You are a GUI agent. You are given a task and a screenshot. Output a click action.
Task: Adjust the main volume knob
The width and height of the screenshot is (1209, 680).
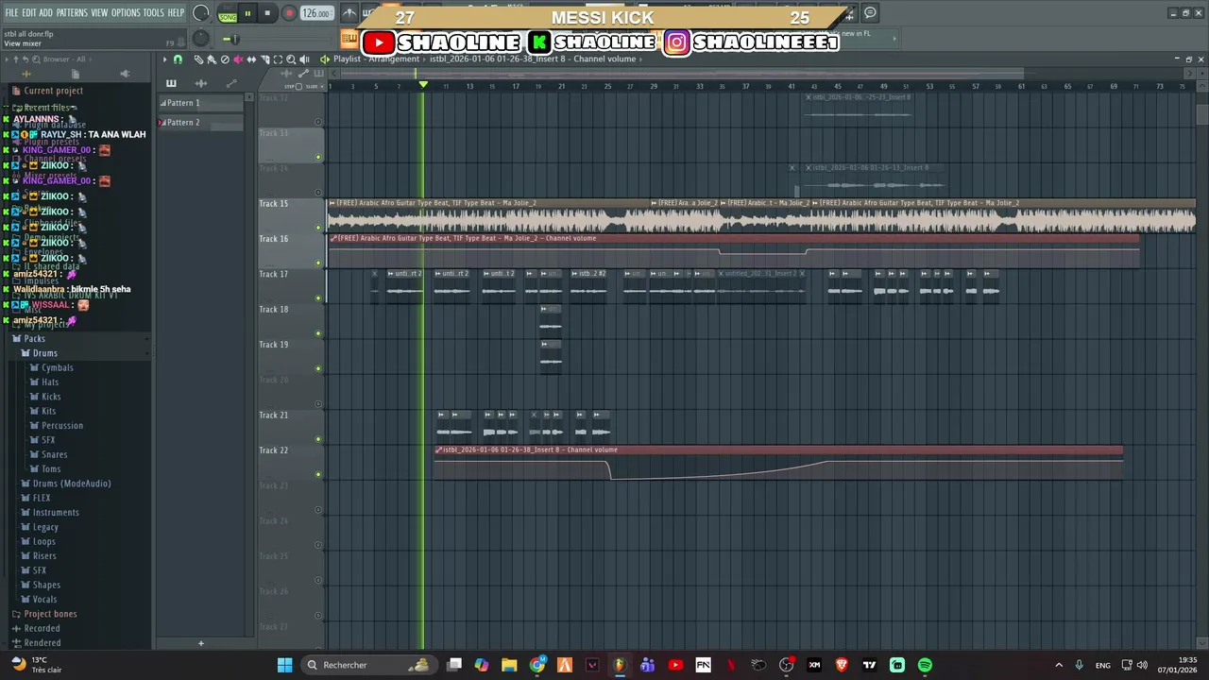click(200, 13)
